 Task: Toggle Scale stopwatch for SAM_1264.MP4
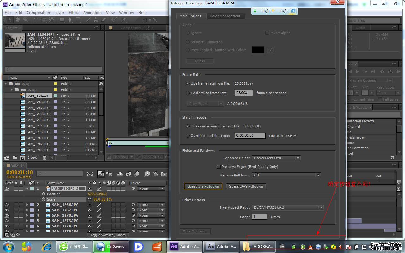[x=43, y=199]
